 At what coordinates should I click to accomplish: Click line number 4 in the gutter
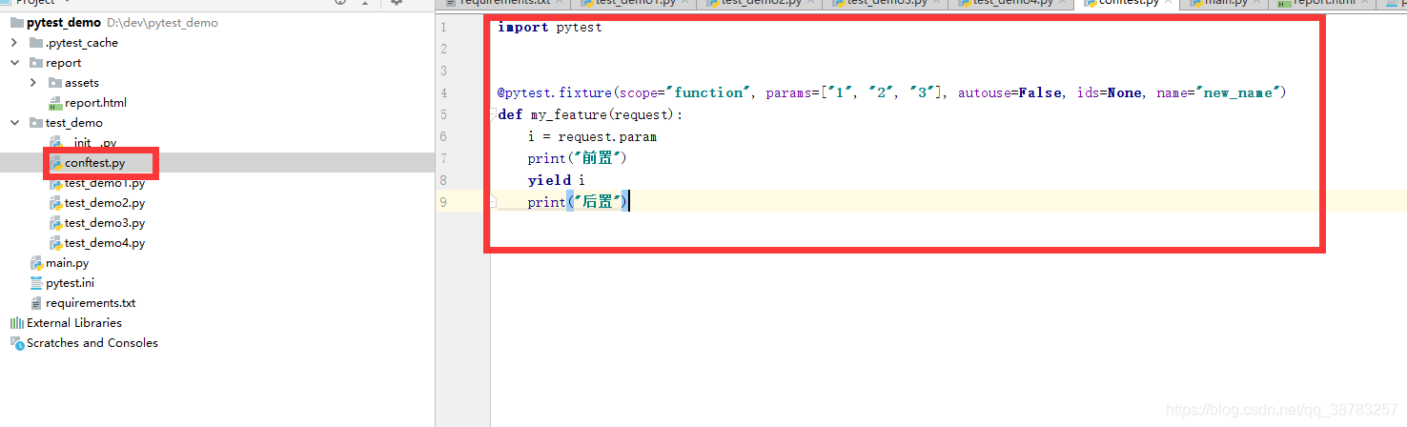(443, 93)
